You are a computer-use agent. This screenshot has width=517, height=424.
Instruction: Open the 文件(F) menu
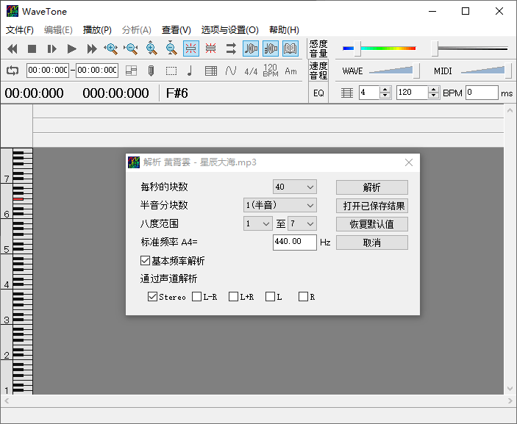[x=20, y=30]
